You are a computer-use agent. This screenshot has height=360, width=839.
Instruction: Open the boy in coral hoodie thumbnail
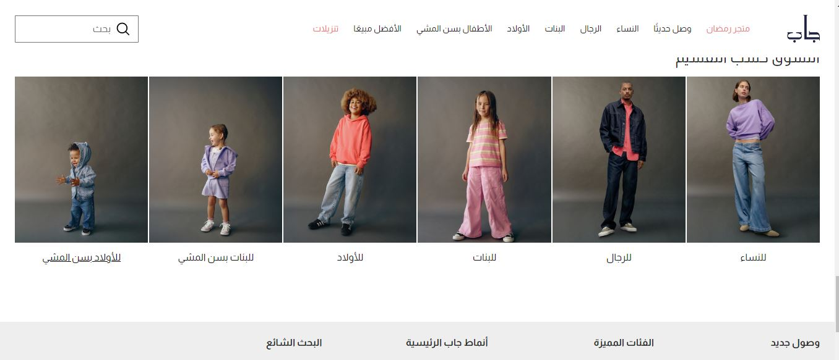[350, 159]
